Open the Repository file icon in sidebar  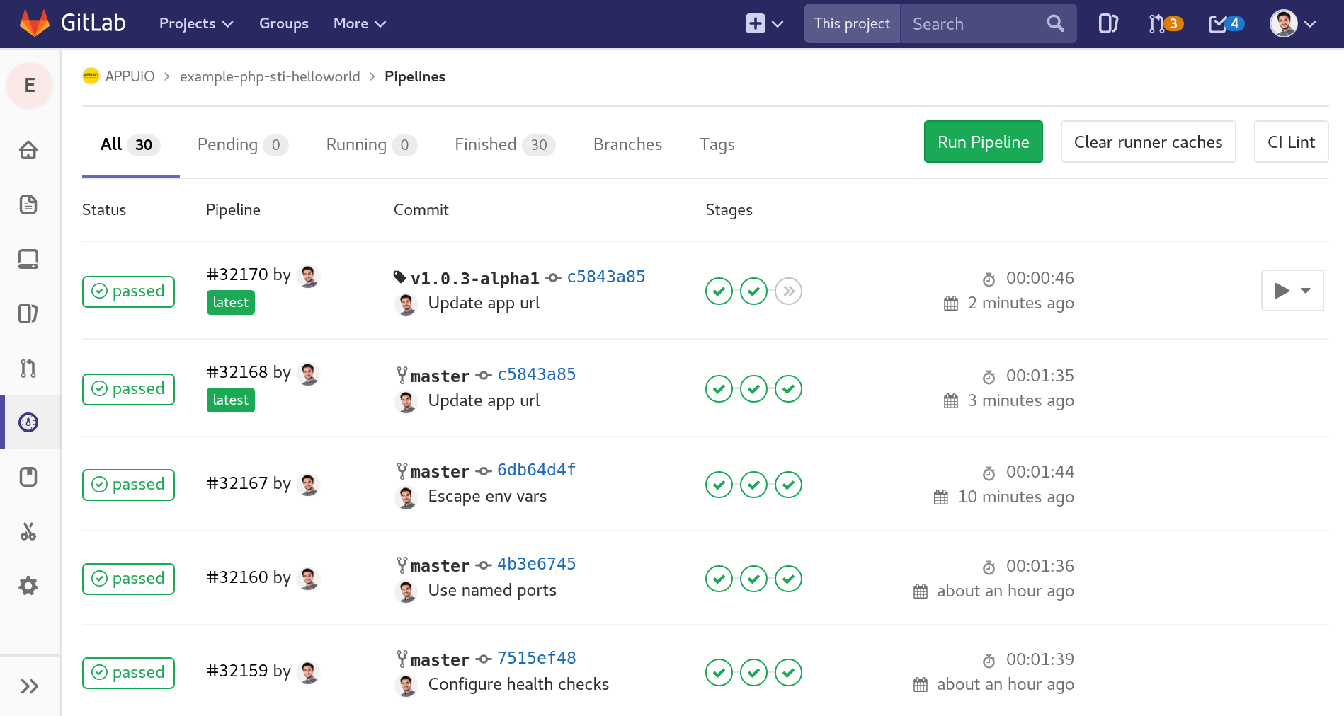tap(28, 204)
